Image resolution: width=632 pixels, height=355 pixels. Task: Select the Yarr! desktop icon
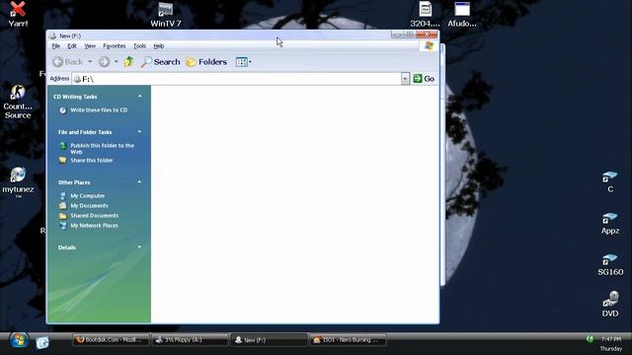pyautogui.click(x=18, y=14)
